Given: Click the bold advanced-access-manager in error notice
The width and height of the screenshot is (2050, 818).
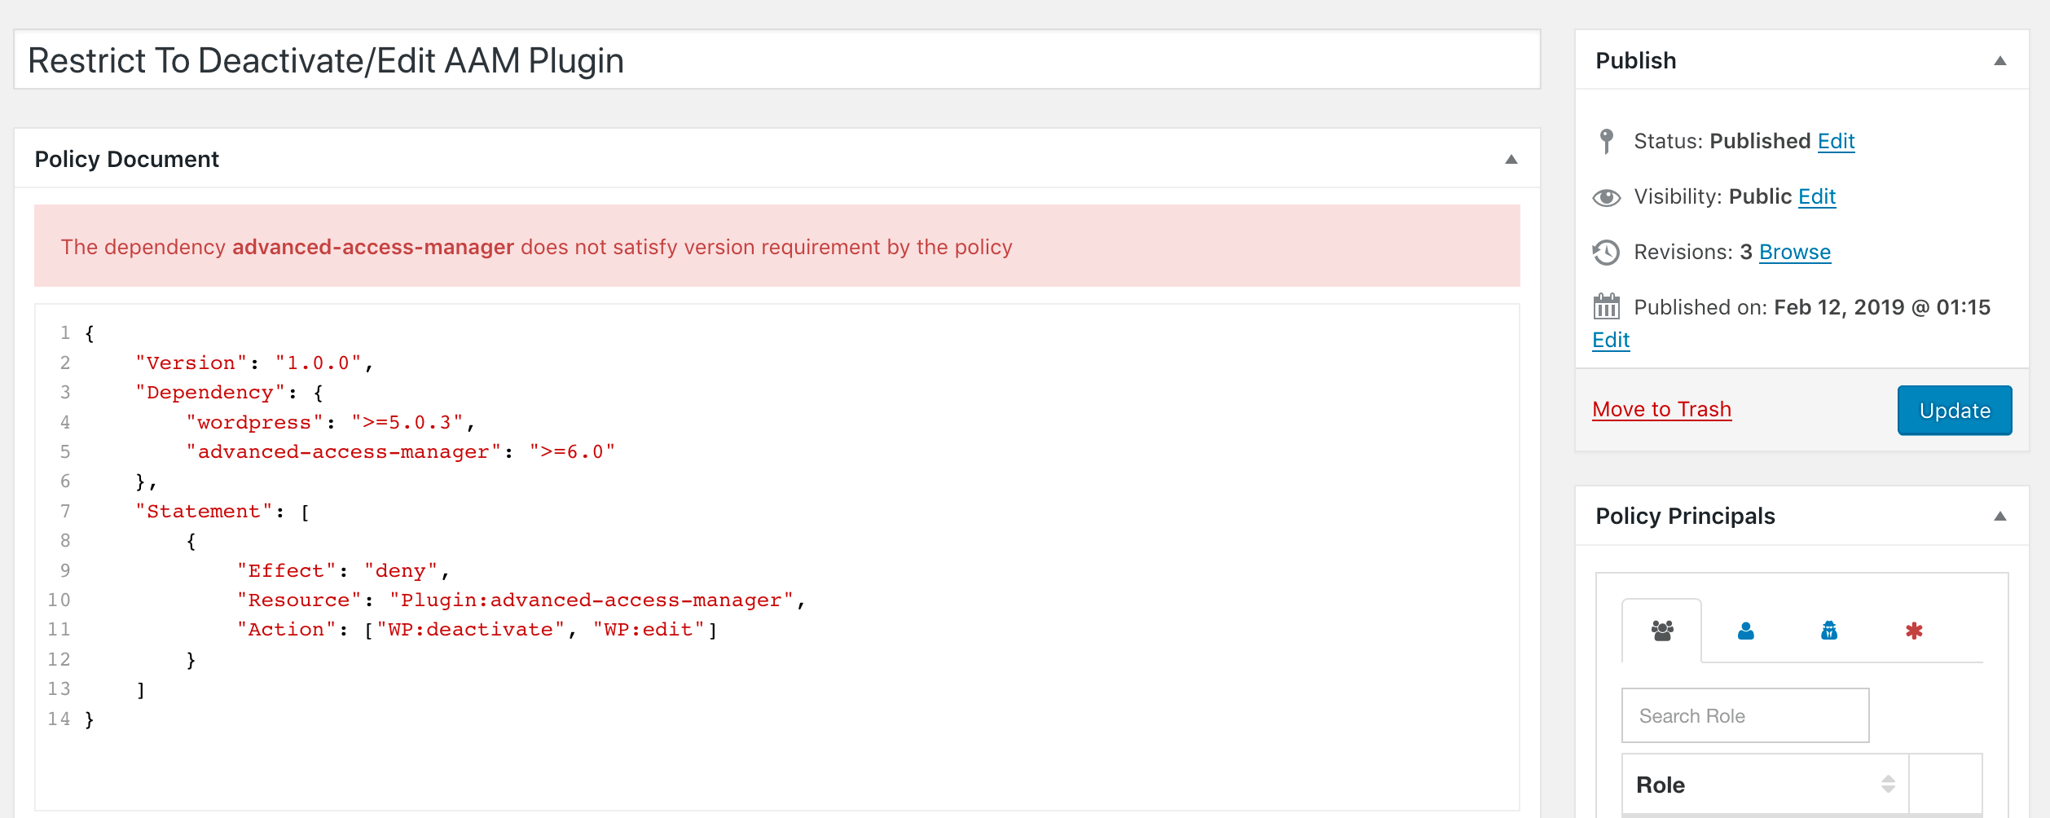Looking at the screenshot, I should 373,247.
